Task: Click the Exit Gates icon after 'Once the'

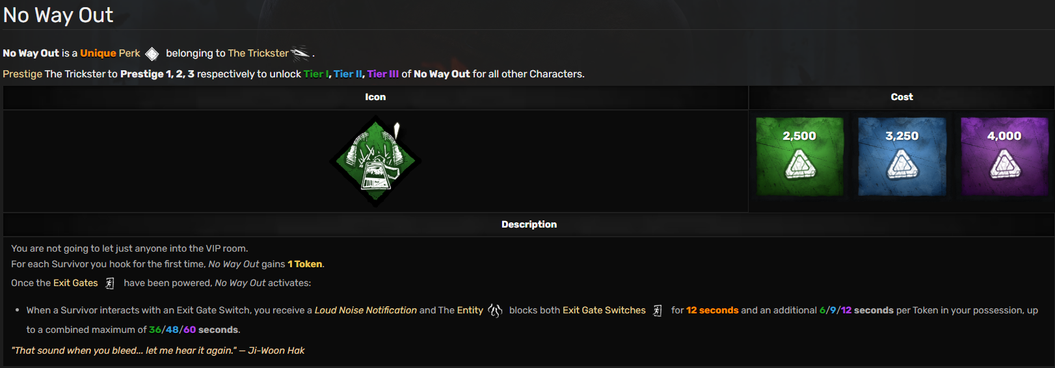Action: pyautogui.click(x=110, y=283)
